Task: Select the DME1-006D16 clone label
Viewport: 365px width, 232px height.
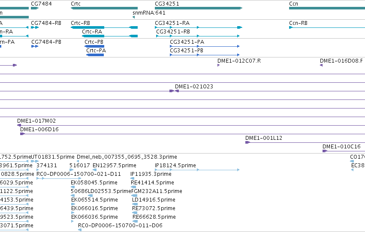Action: pyautogui.click(x=39, y=130)
